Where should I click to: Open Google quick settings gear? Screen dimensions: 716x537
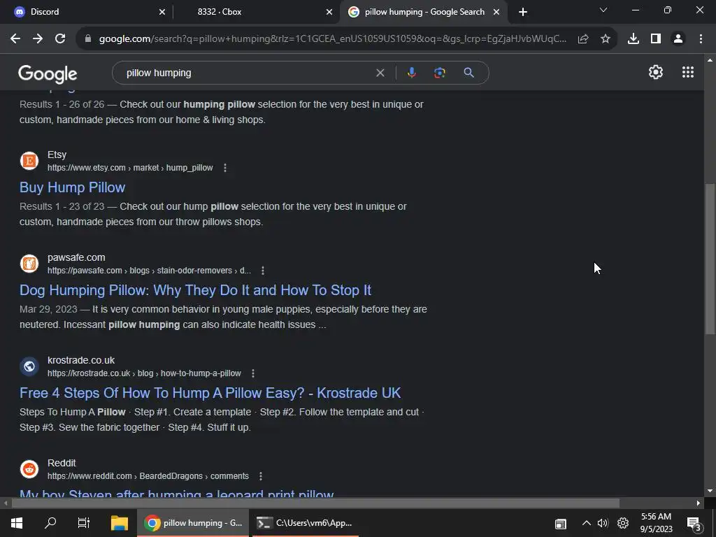click(656, 72)
